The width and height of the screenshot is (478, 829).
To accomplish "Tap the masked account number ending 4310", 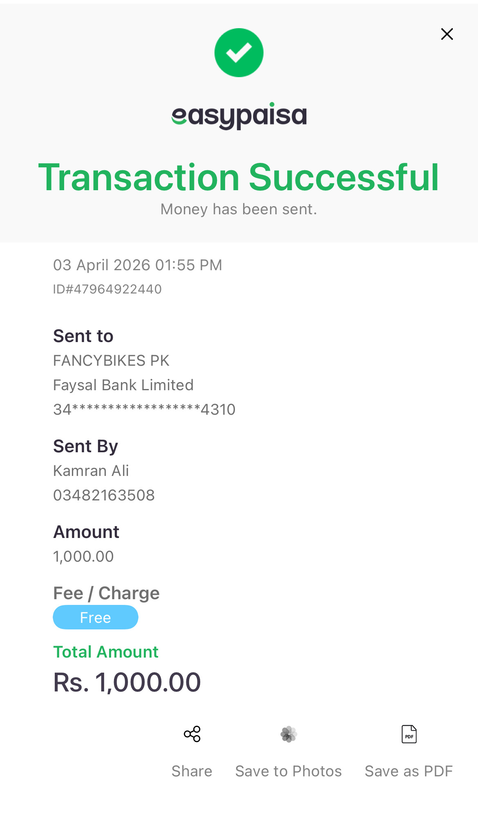I will point(144,409).
